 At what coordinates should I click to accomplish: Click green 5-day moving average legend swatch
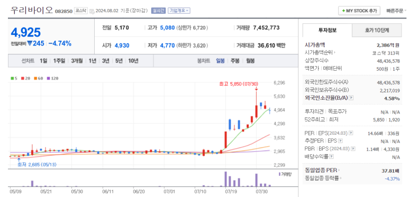[12, 78]
